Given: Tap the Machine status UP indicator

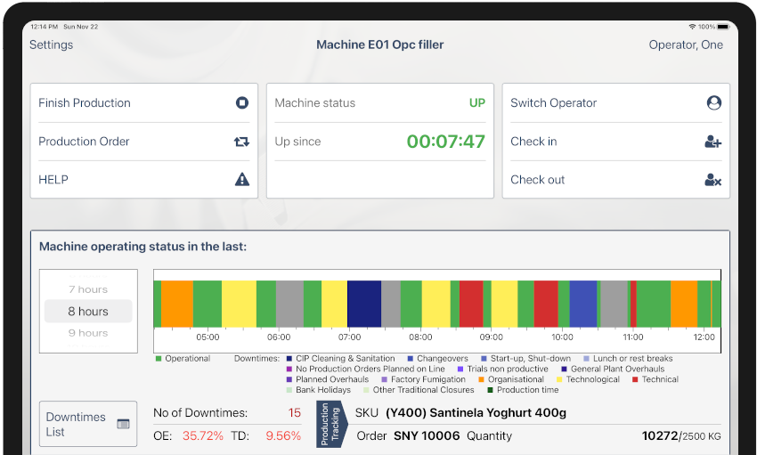Looking at the screenshot, I should coord(477,103).
